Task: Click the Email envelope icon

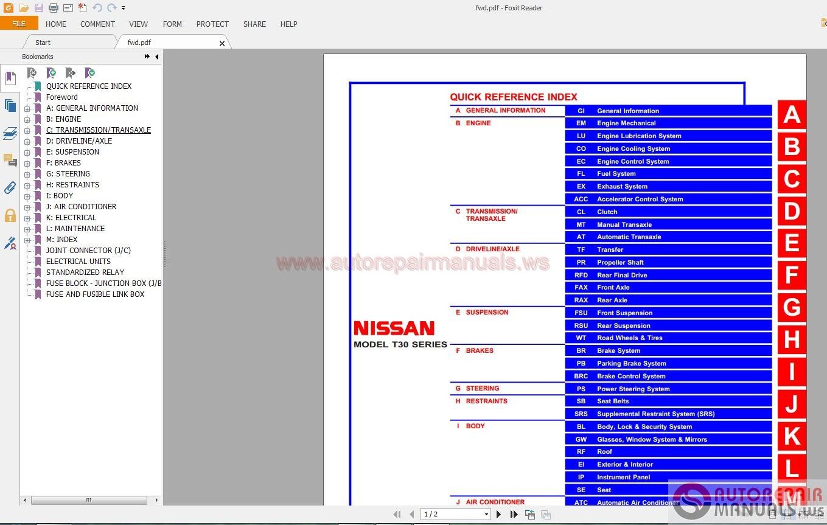Action: coord(68,8)
